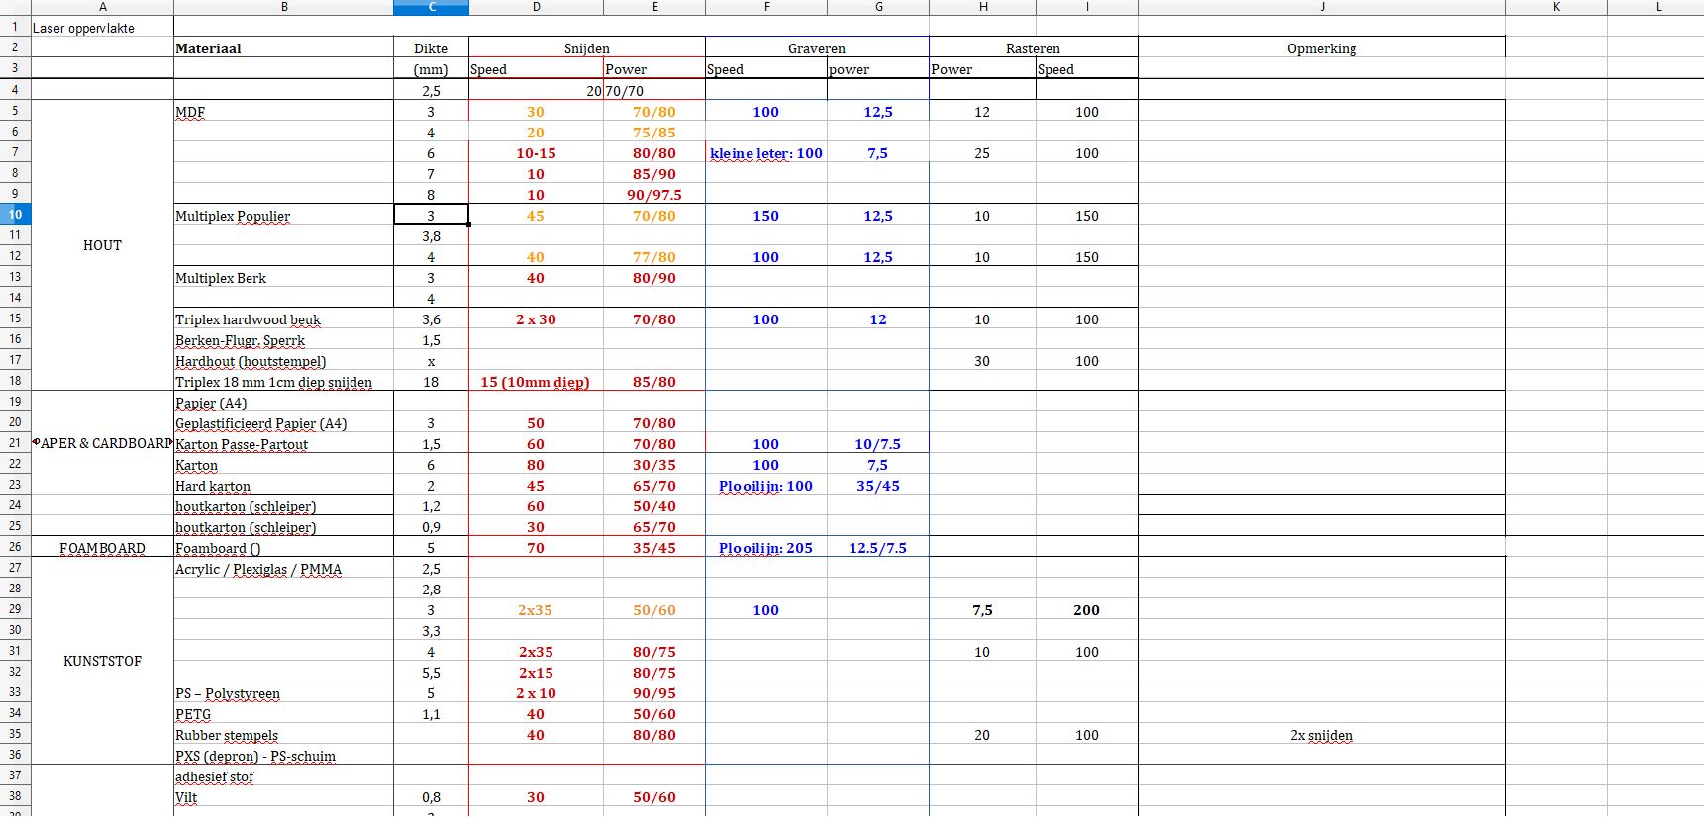The height and width of the screenshot is (817, 1704).
Task: Select the '75/85' power cell
Action: (654, 133)
